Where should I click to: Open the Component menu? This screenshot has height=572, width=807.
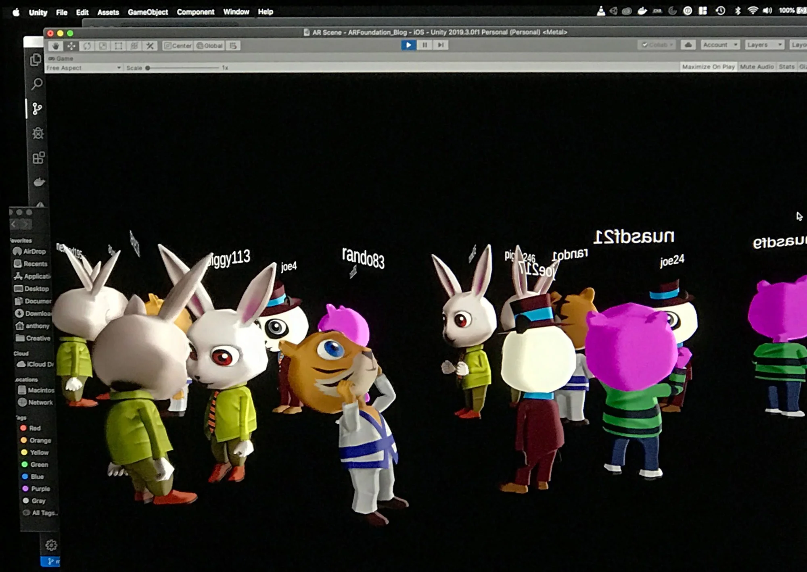195,12
